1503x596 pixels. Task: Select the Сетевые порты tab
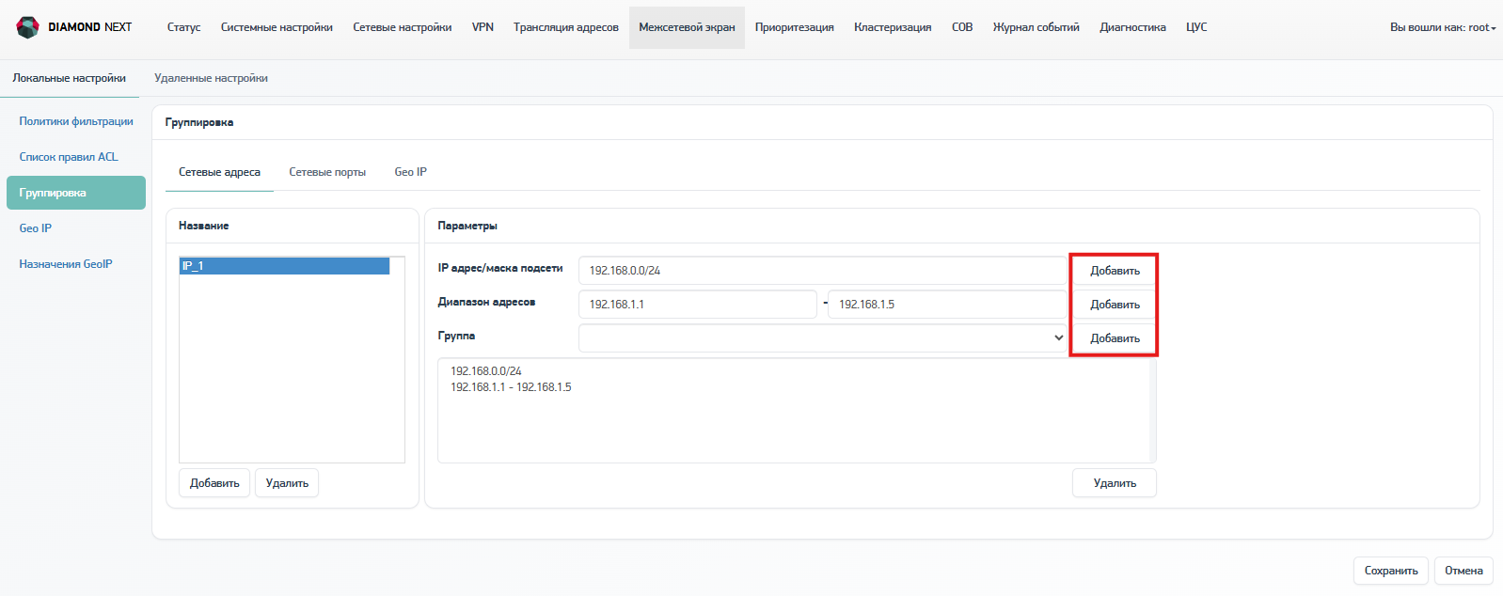coord(327,172)
